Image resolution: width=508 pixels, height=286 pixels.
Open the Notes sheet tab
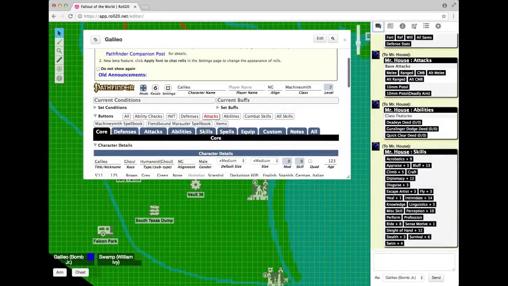(x=297, y=131)
